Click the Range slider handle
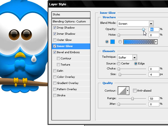This screenshot has width=168, height=126. pyautogui.click(x=132, y=99)
